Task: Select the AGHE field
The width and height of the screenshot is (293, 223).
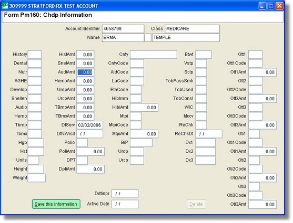Action: point(35,81)
